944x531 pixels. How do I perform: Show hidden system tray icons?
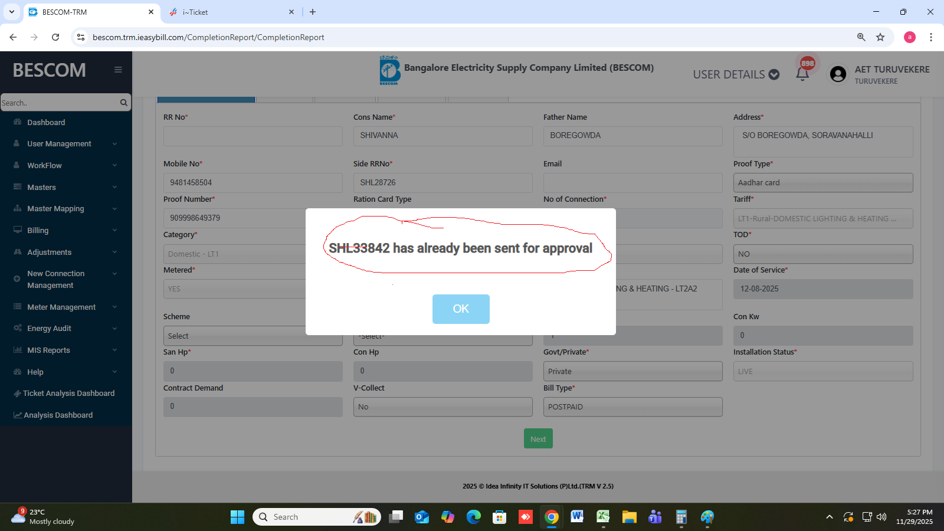[830, 517]
